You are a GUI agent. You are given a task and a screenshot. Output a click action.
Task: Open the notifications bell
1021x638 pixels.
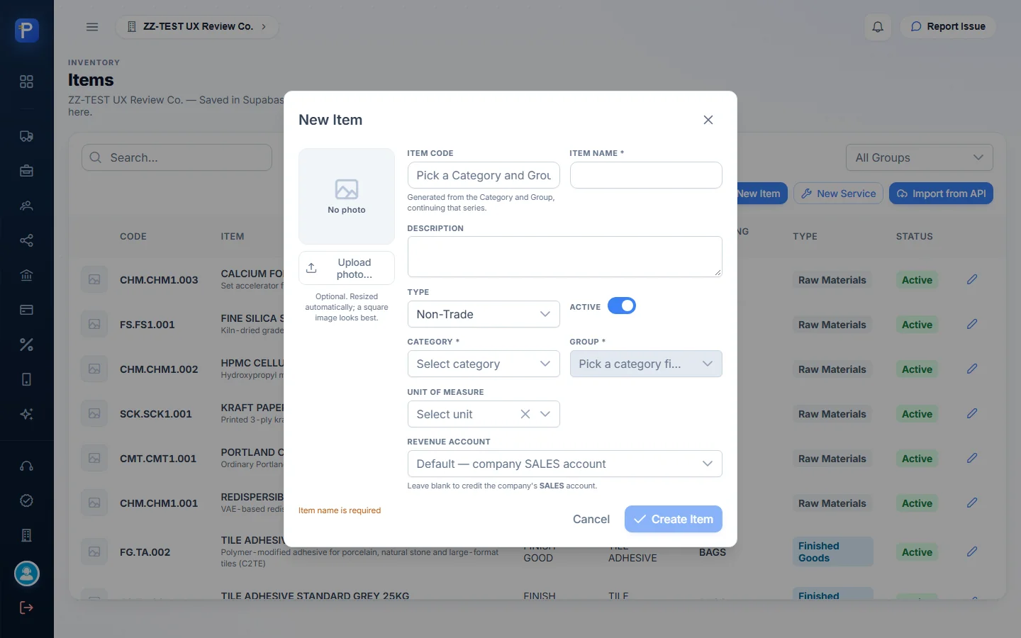tap(878, 27)
